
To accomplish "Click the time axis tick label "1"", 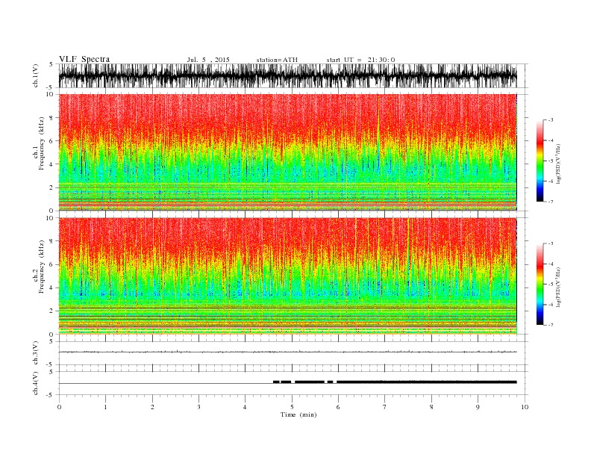I will tap(105, 407).
